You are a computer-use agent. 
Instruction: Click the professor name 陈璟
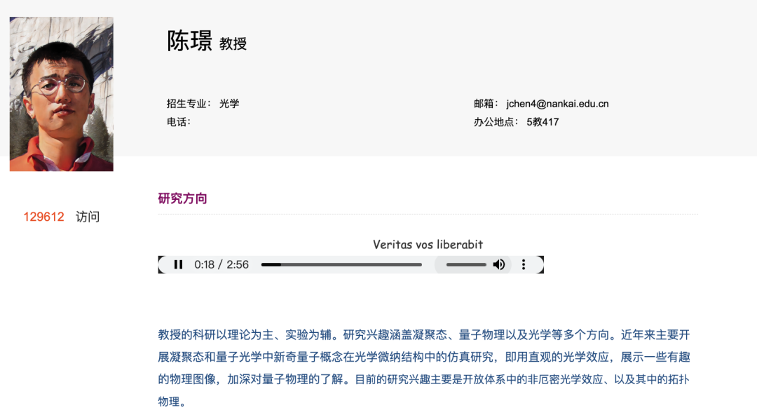(189, 41)
